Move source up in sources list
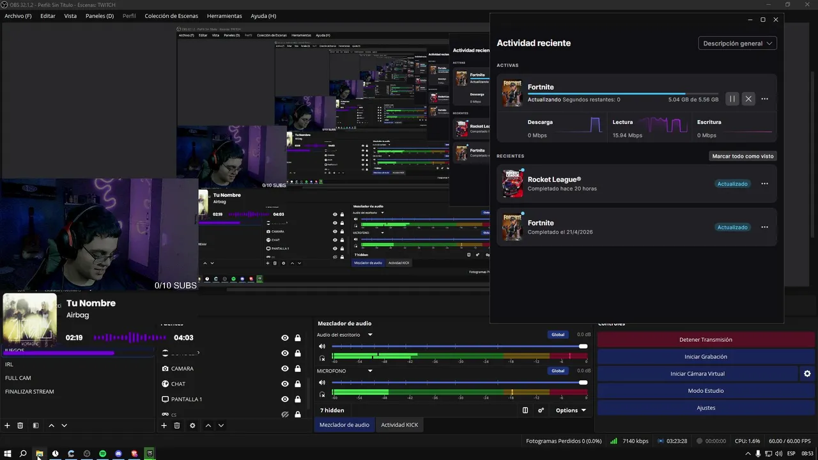The width and height of the screenshot is (818, 460). coord(208,425)
